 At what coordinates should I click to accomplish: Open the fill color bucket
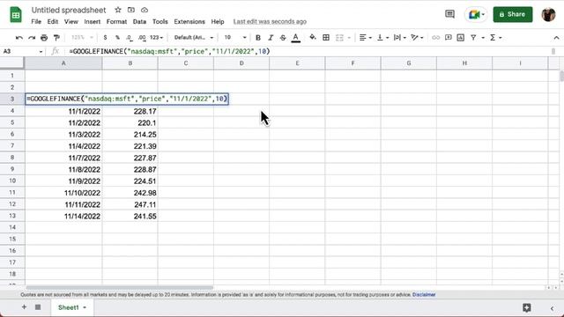pyautogui.click(x=313, y=37)
